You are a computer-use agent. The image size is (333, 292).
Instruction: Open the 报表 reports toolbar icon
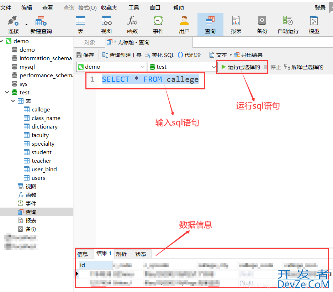coord(236,21)
